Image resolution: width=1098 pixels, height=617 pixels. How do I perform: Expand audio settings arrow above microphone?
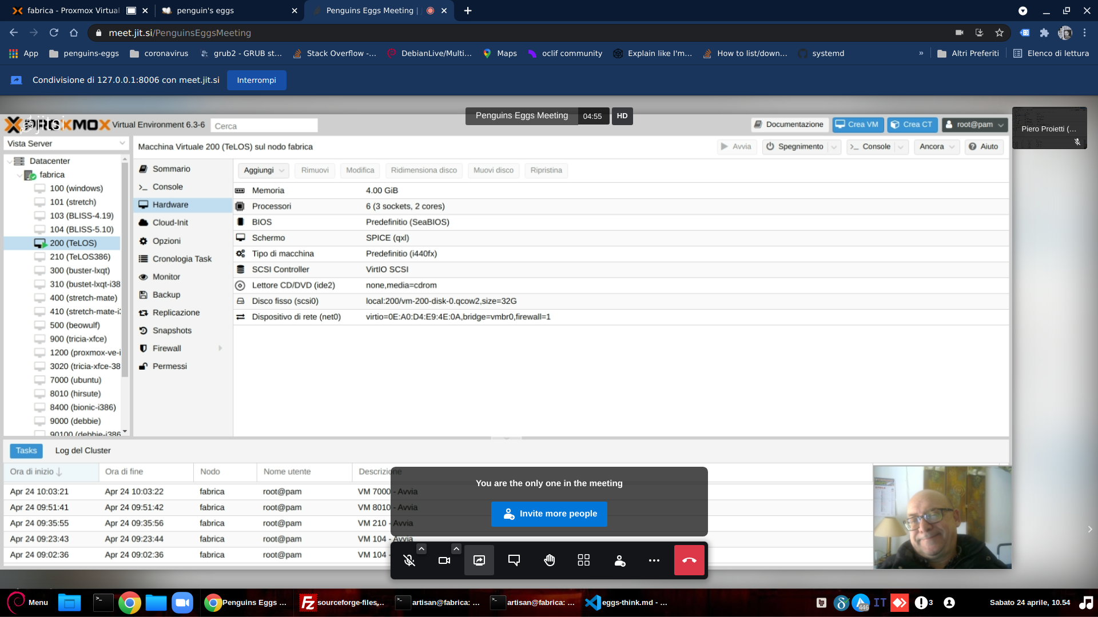[421, 549]
